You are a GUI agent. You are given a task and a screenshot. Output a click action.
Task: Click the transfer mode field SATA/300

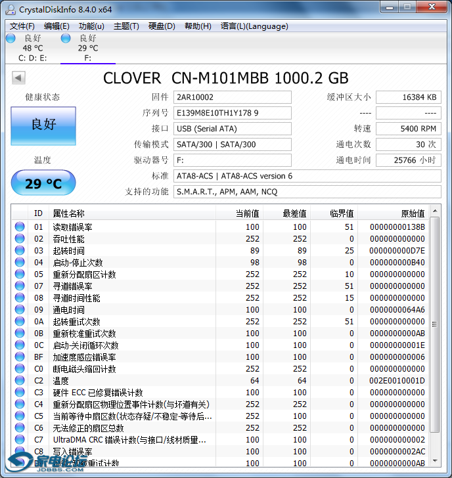232,144
